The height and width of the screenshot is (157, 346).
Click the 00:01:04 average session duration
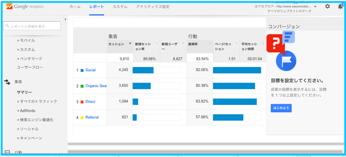(255, 59)
